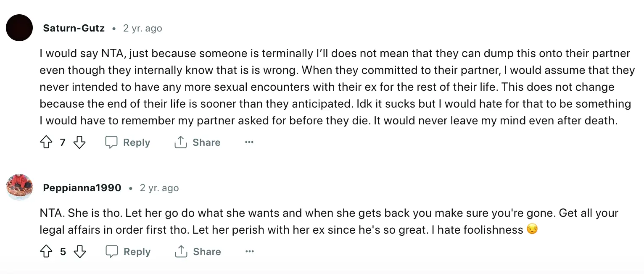Open more options on Peppianna1990's comment

coord(250,252)
